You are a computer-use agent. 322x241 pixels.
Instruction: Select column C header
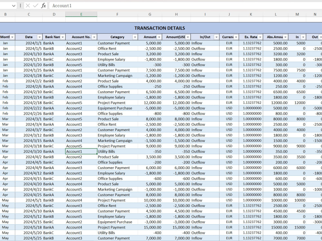(29, 14)
